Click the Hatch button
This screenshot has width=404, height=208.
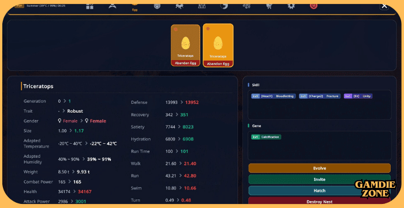(320, 191)
